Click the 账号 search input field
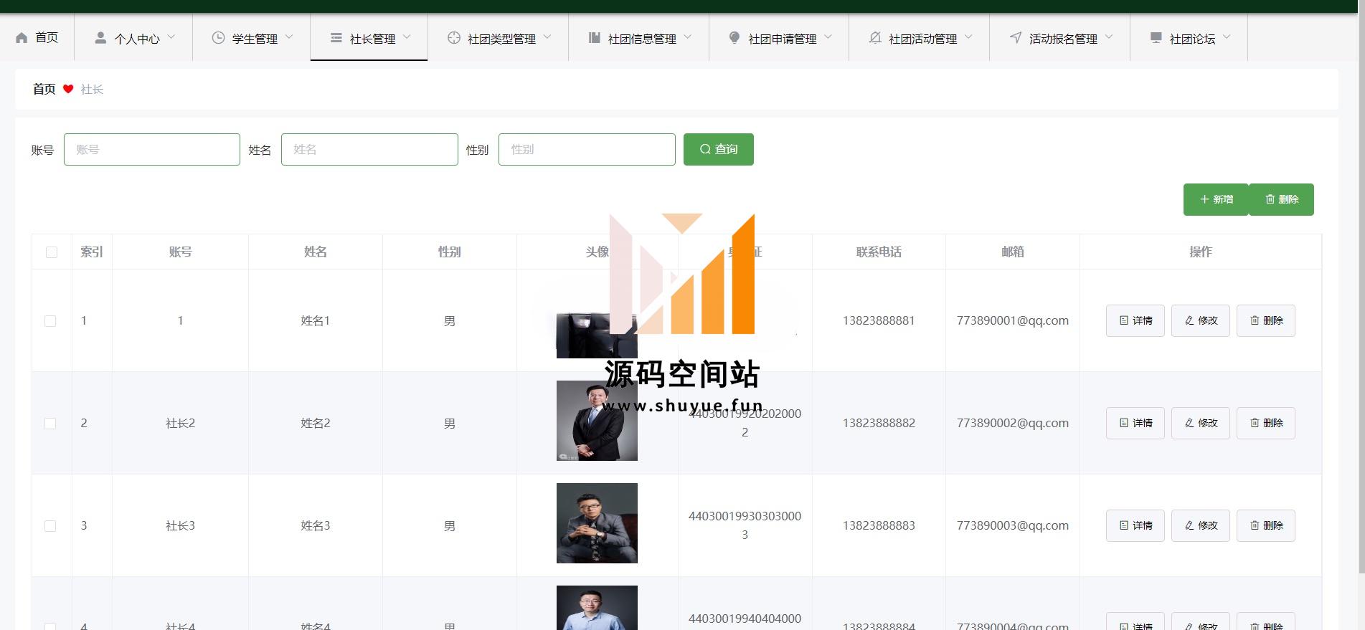1365x630 pixels. point(152,149)
